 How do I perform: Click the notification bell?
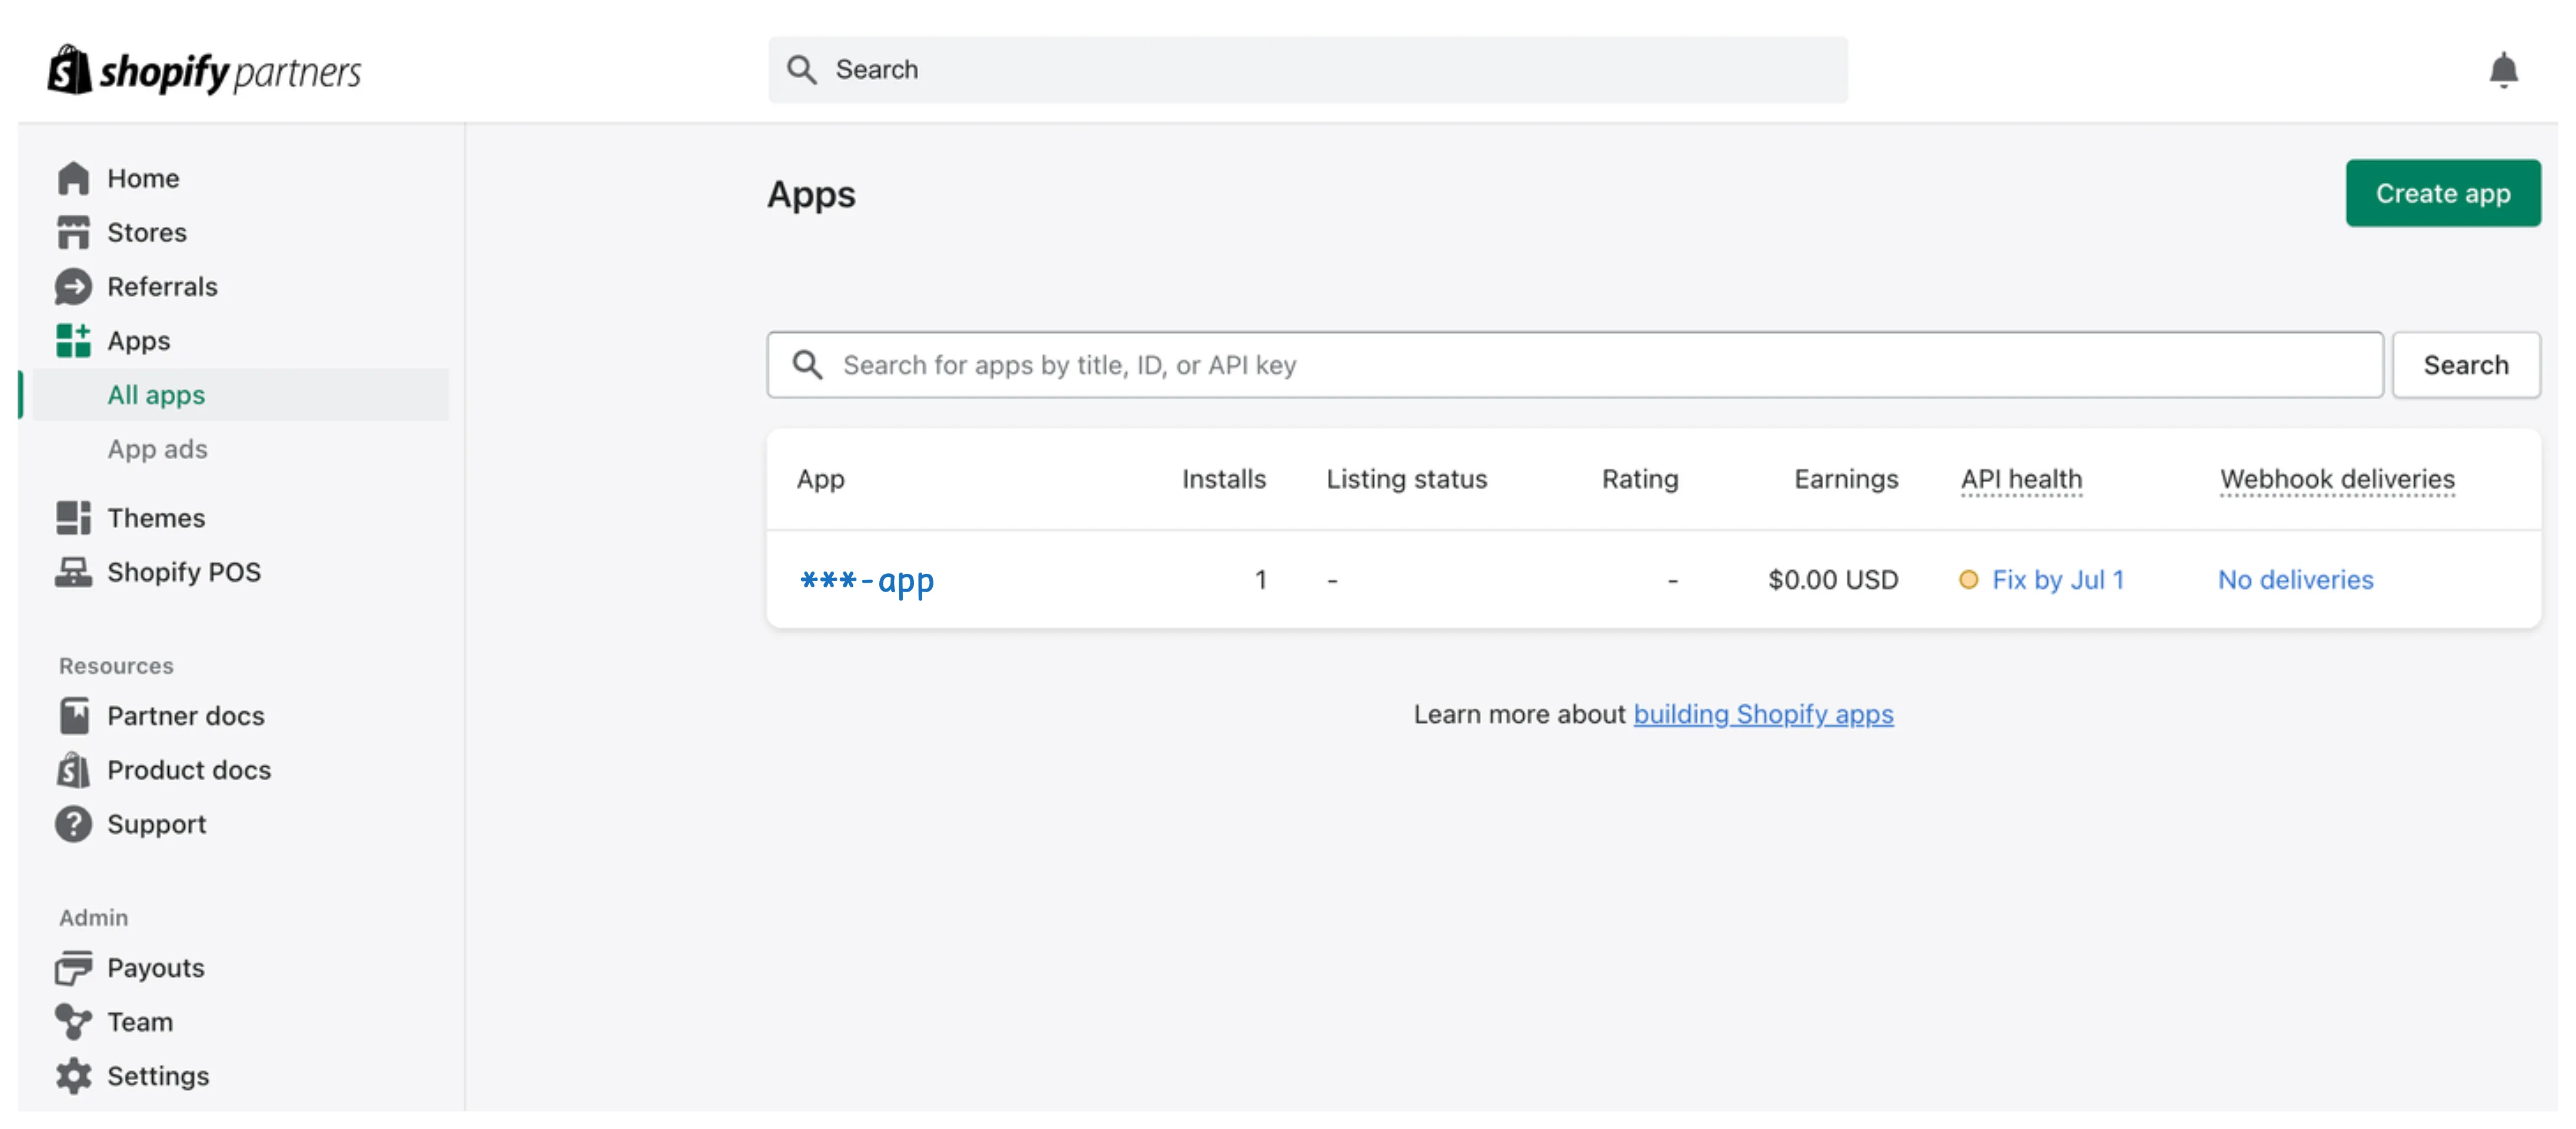tap(2503, 69)
